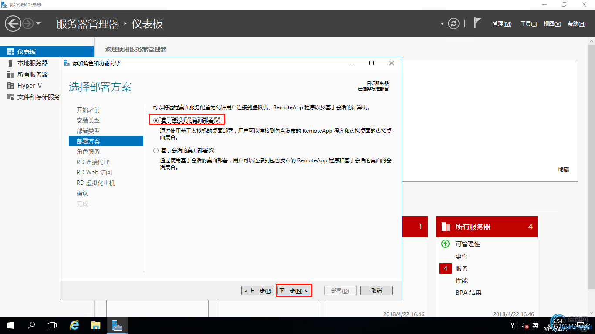Go to 确认 wizard step

click(82, 194)
